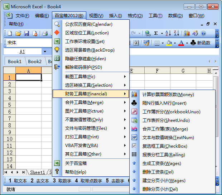The width and height of the screenshot is (222, 195).
Task: Click column F header
Action: click(x=157, y=71)
